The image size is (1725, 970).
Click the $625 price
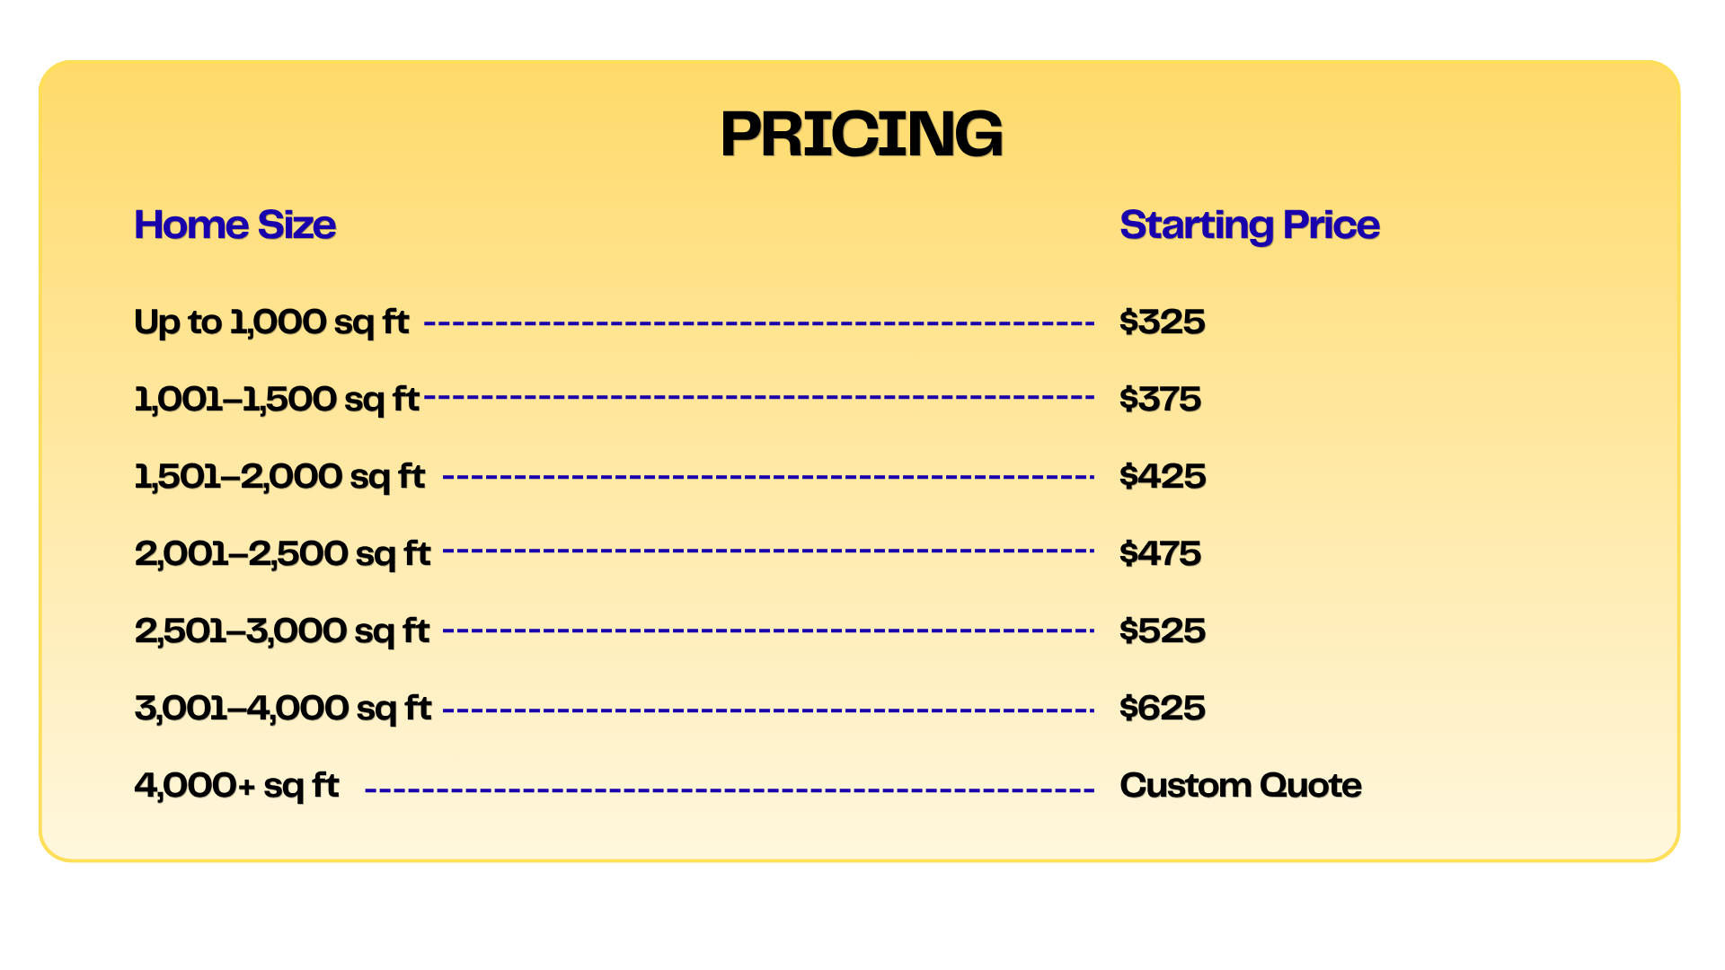(1163, 708)
